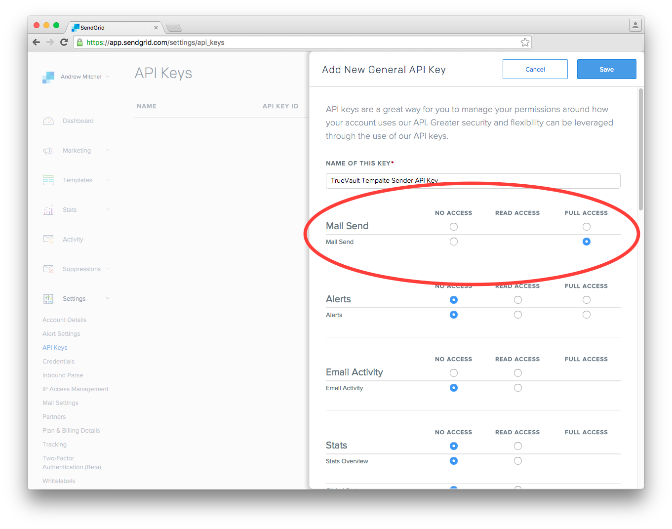Click the Suppressions blocked envelope icon
672x529 pixels.
[48, 269]
